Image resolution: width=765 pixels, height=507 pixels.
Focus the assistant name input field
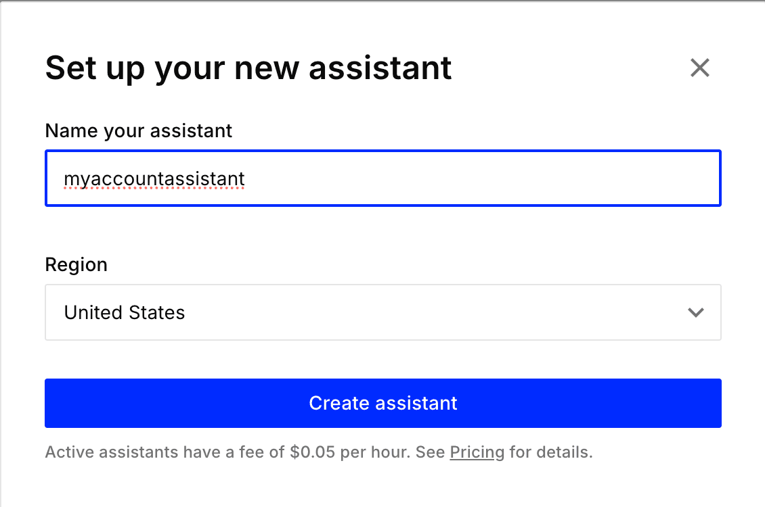tap(383, 178)
